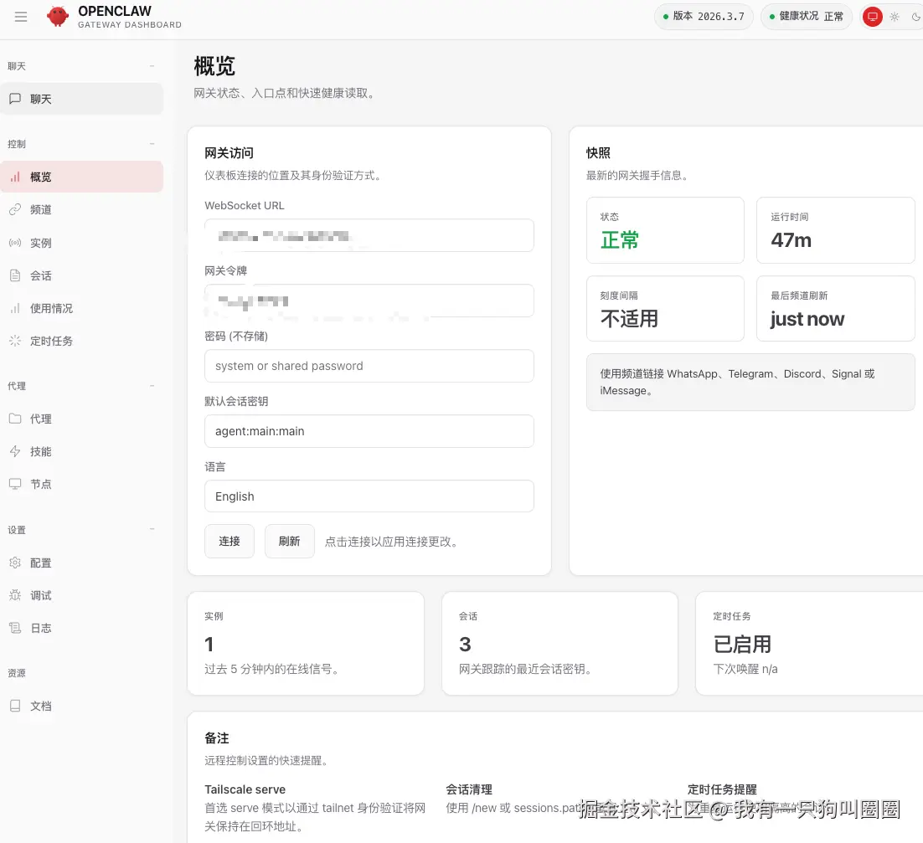Screen dimensions: 923x843
Task: Go to 使用情况 menu item
Action: tap(81, 308)
